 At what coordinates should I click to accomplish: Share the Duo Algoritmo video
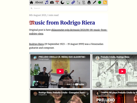click(x=37, y=84)
